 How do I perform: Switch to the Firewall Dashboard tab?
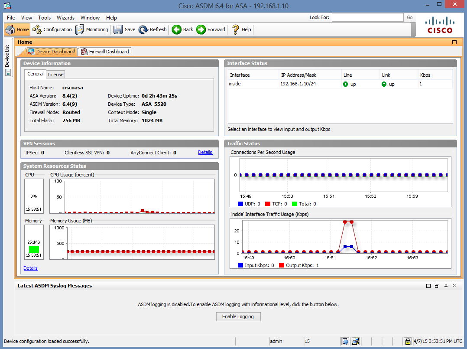pyautogui.click(x=104, y=51)
